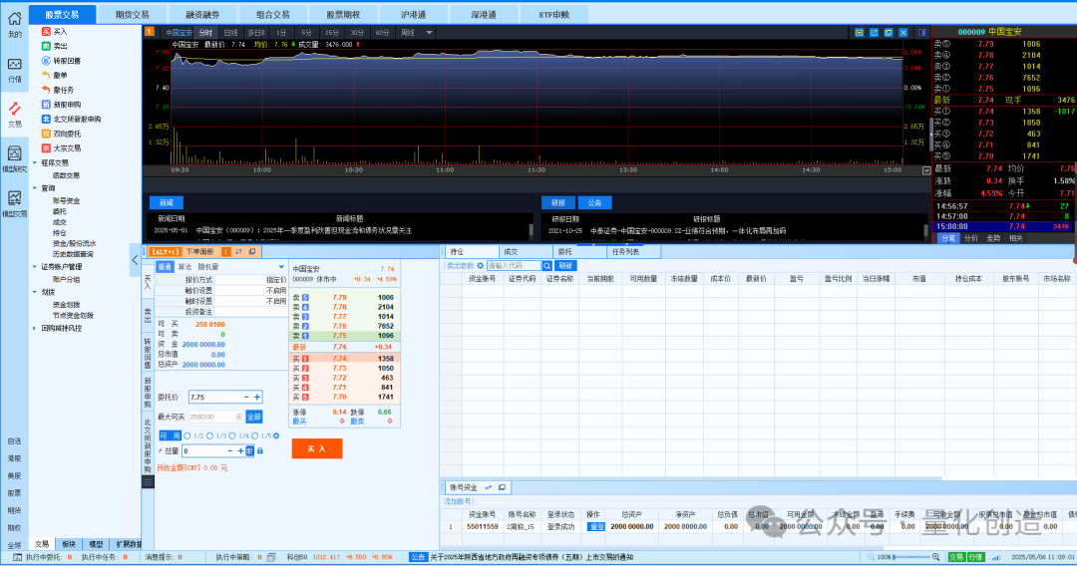The height and width of the screenshot is (566, 1077).
Task: Click the 全部 button beside 最大可买
Action: [x=253, y=417]
